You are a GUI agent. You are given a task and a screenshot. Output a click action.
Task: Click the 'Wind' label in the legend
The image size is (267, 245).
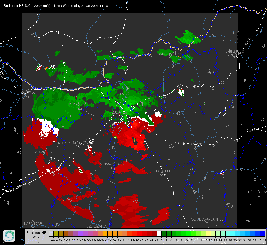[x=37, y=237]
